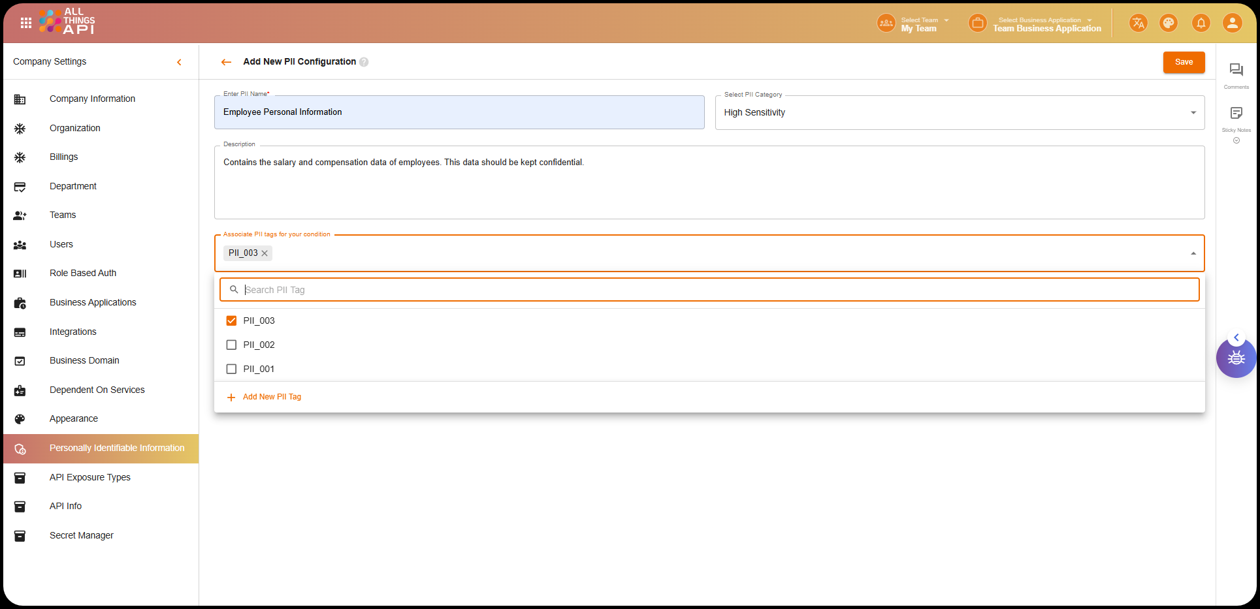Open the app grid launcher icon
1260x609 pixels.
(26, 23)
